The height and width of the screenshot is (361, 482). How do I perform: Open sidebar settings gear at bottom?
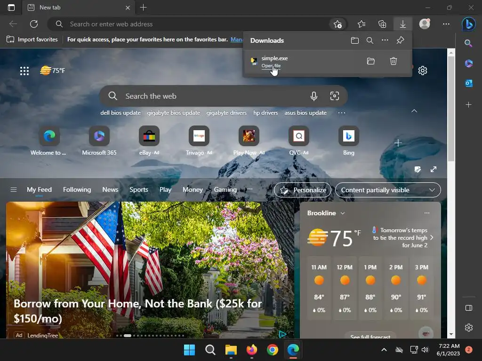tap(468, 328)
